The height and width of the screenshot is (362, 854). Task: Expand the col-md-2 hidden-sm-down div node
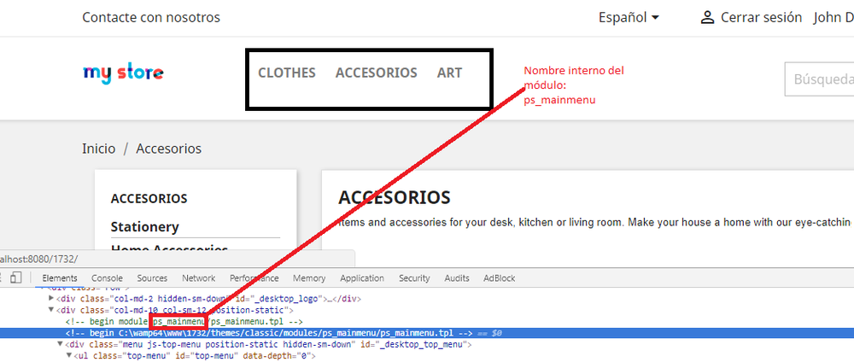[51, 298]
